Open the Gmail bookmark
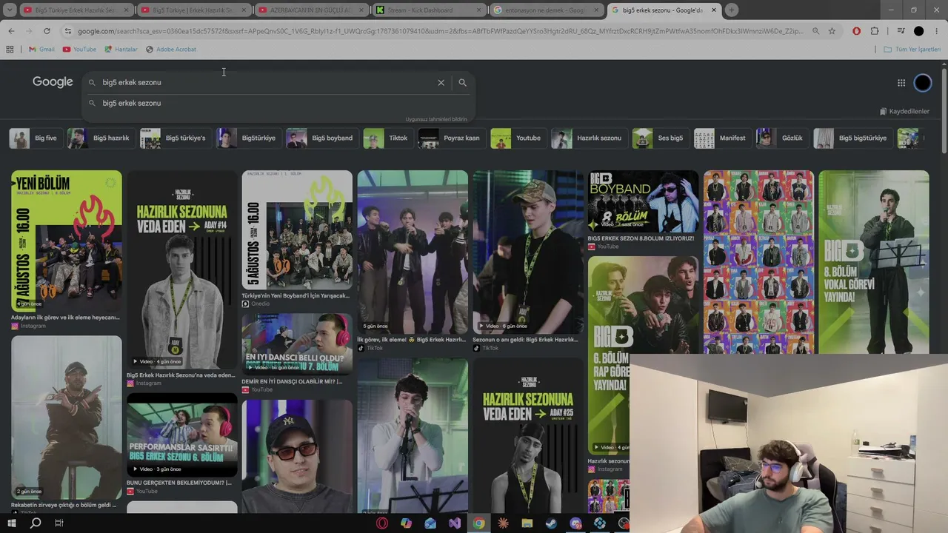This screenshot has height=533, width=948. pos(41,50)
